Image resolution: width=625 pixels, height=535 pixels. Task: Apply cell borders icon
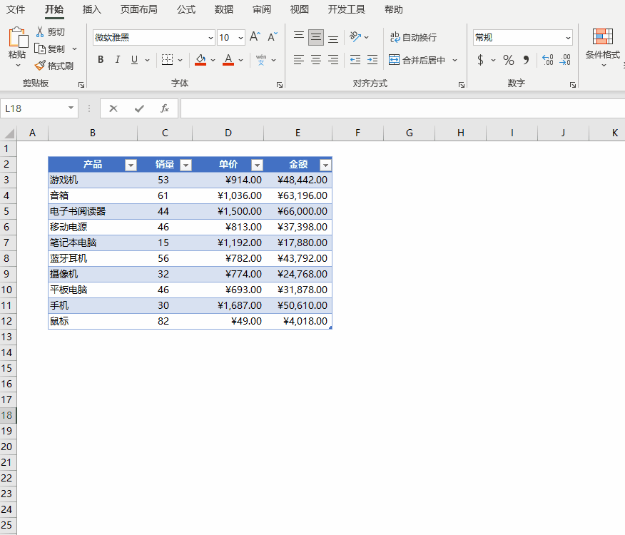pos(168,60)
